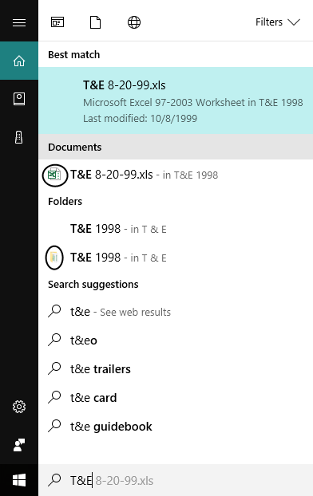Open the Feedback person icon
Viewport: 313px width, 496px height.
point(19,445)
